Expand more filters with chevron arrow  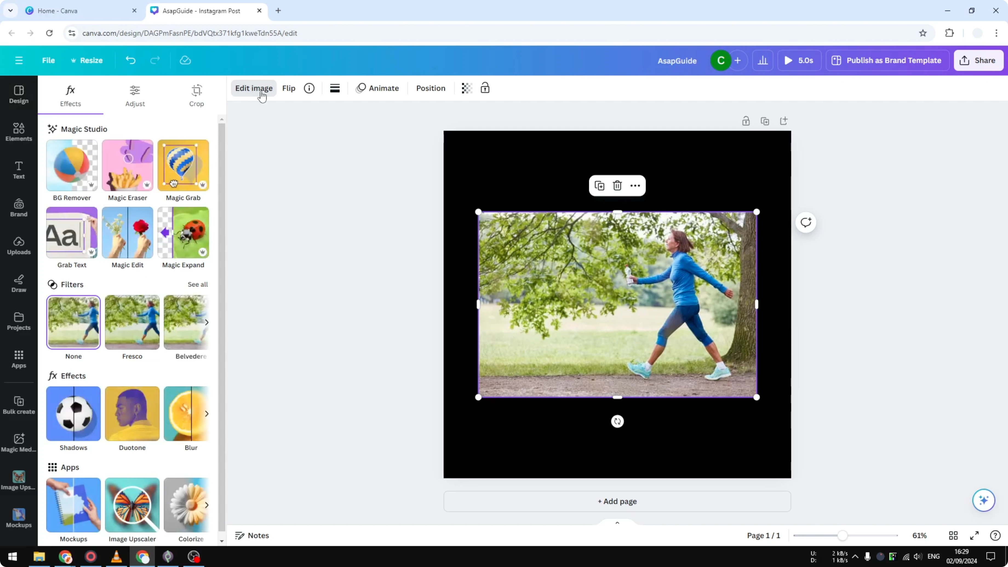click(x=207, y=322)
